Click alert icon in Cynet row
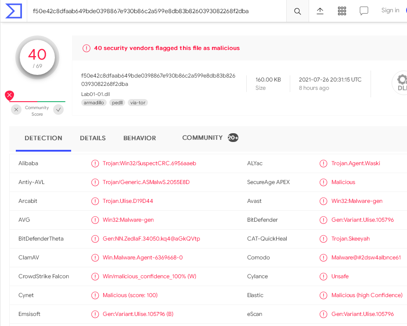Image resolution: width=407 pixels, height=326 pixels. (95, 295)
